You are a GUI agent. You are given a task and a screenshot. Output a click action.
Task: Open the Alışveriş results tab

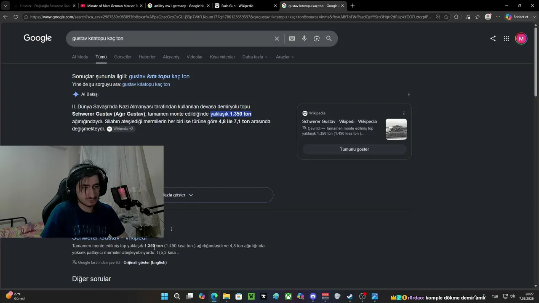[x=171, y=57]
